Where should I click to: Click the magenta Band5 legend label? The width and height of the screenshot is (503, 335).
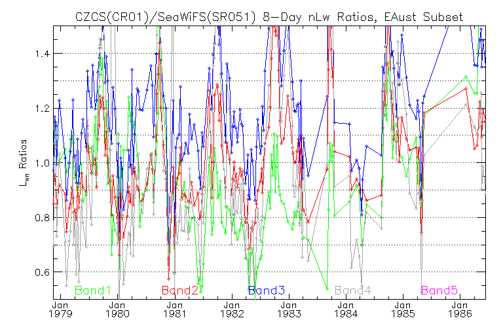point(439,291)
